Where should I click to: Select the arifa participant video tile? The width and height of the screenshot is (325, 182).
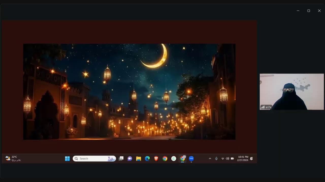pos(292,92)
